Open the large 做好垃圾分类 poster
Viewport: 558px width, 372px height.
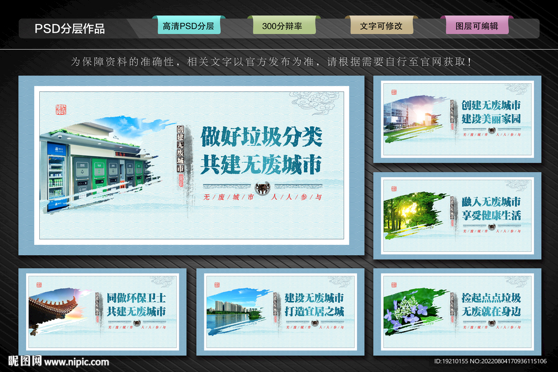click(191, 165)
